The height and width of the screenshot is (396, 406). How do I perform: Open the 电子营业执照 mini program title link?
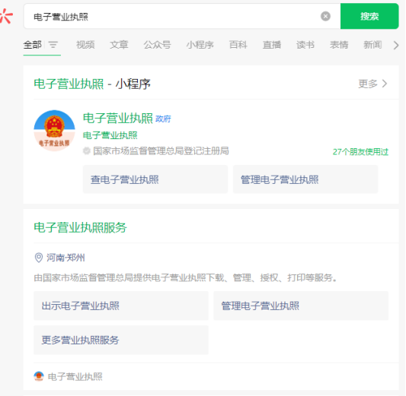click(118, 119)
